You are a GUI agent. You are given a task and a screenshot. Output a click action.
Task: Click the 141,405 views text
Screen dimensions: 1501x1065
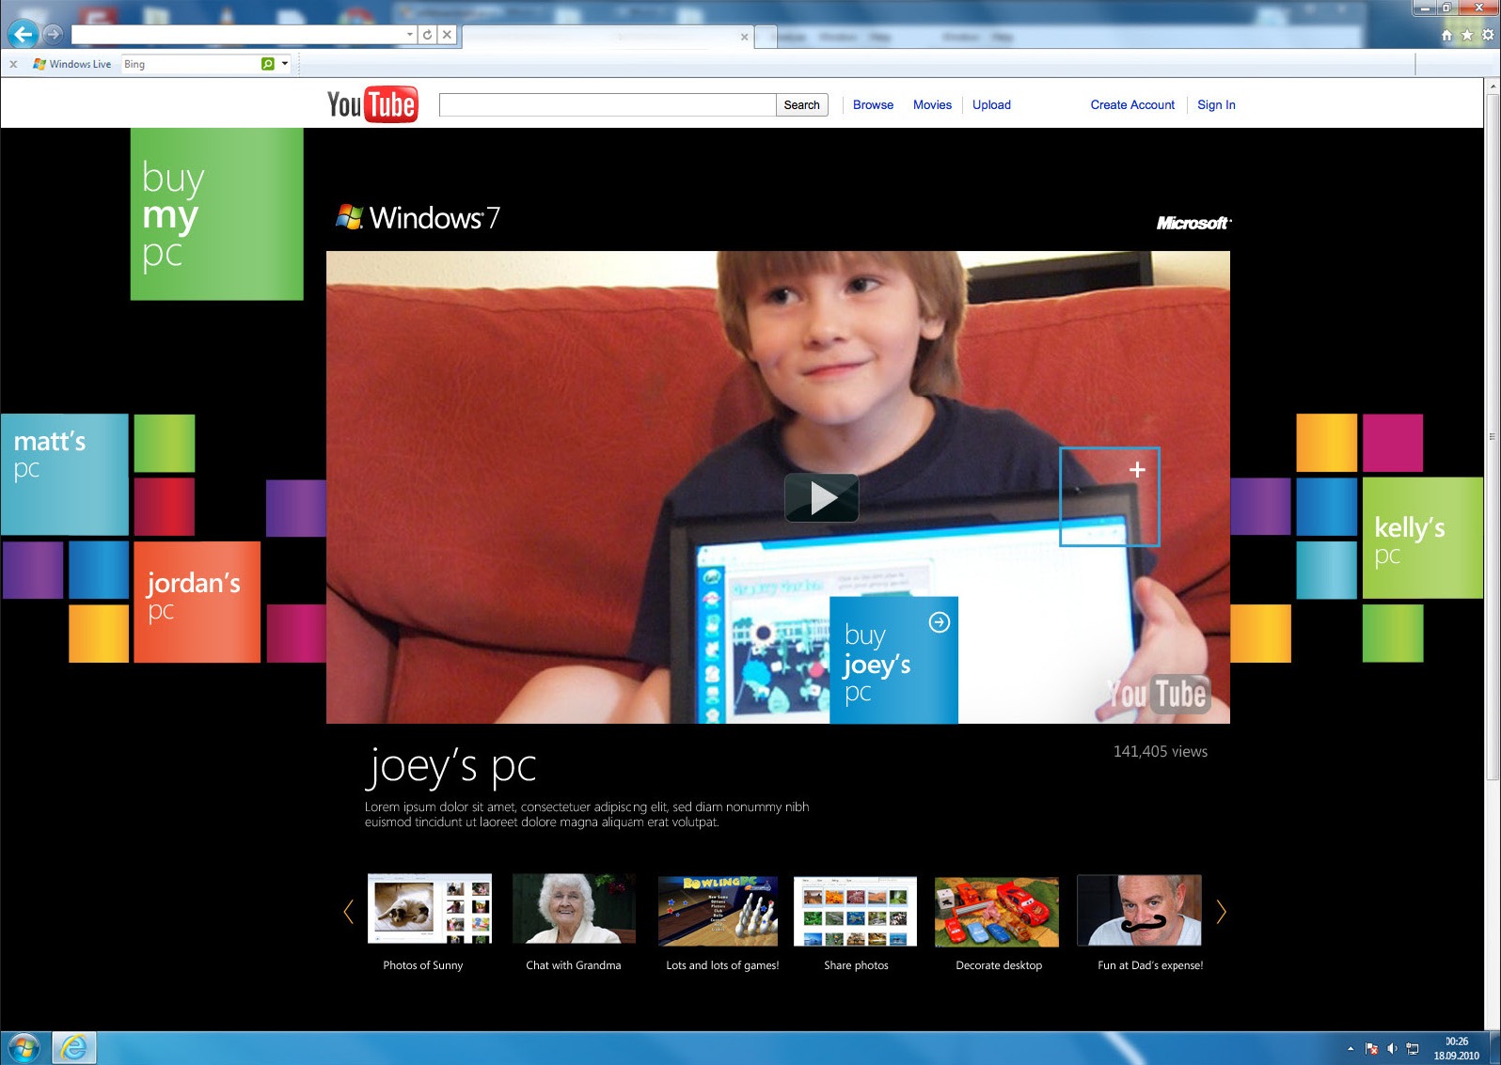1160,751
